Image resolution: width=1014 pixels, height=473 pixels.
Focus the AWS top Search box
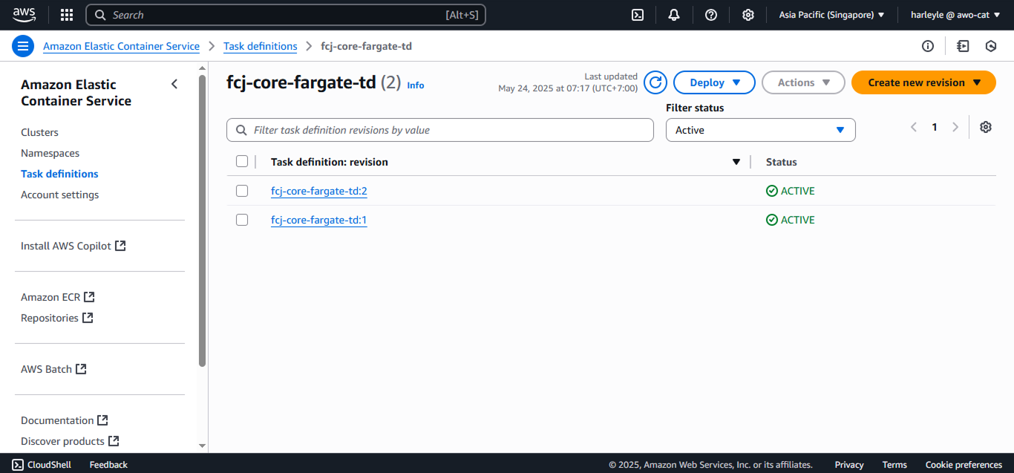pyautogui.click(x=286, y=15)
